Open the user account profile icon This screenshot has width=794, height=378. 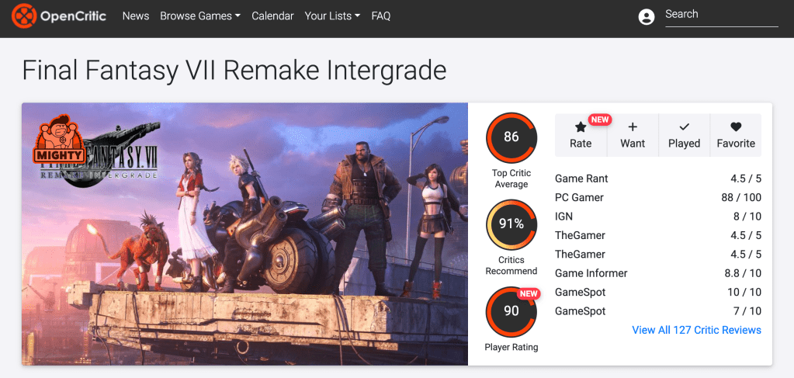(646, 16)
